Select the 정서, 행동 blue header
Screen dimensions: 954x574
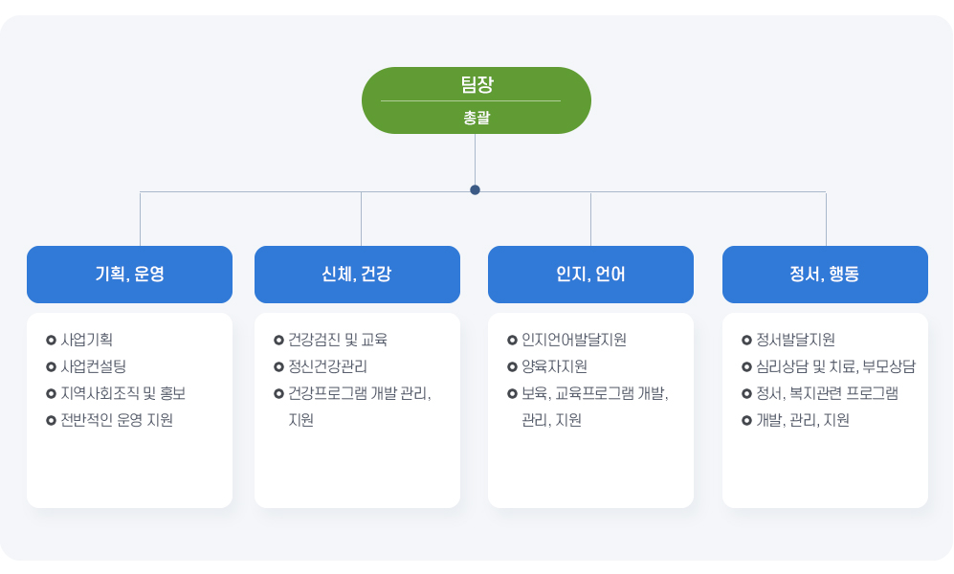coord(825,275)
